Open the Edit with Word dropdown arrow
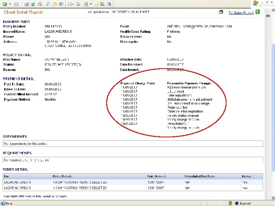 [91, 4]
